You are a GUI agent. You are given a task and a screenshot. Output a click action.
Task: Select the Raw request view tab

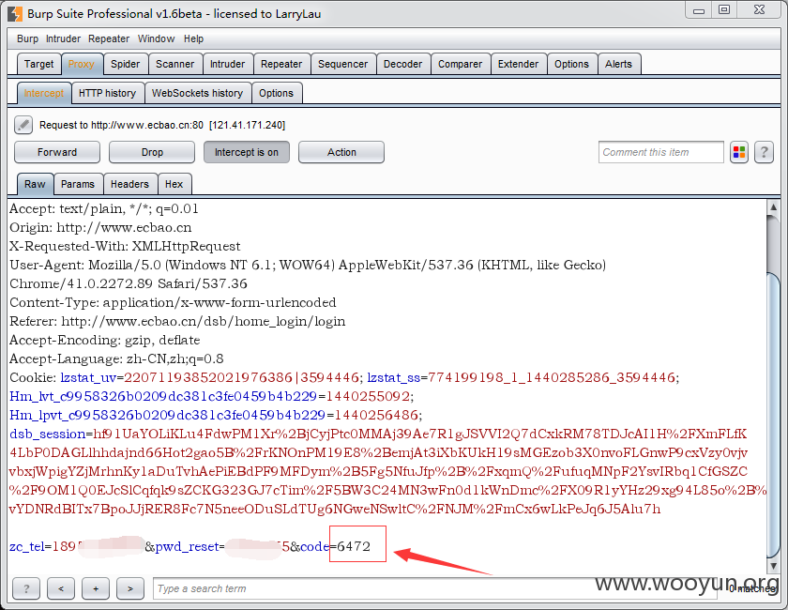tap(35, 184)
